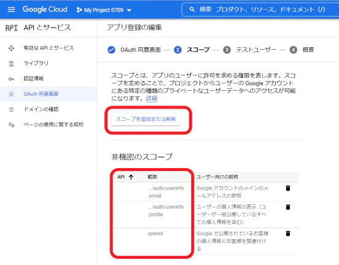Click the key icon for 認証情報
This screenshot has width=339, height=265.
[11, 79]
